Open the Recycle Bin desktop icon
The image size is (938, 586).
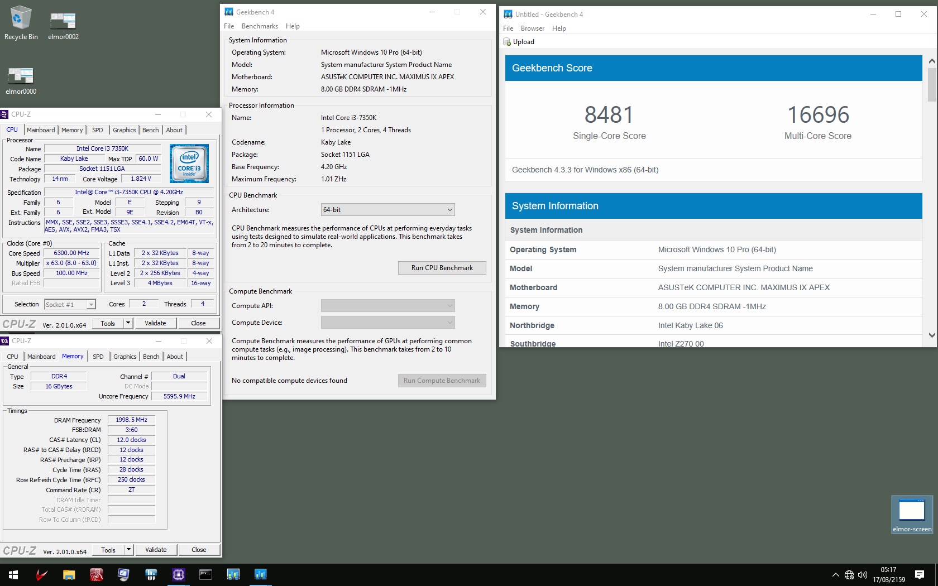pos(21,23)
